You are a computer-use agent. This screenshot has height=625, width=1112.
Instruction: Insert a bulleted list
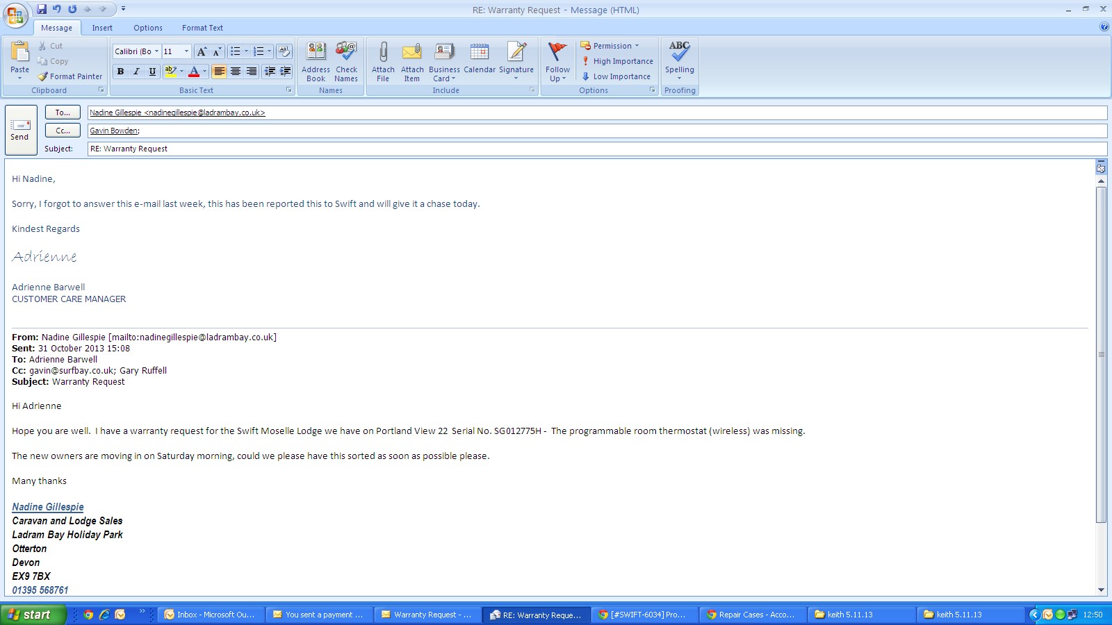(236, 51)
